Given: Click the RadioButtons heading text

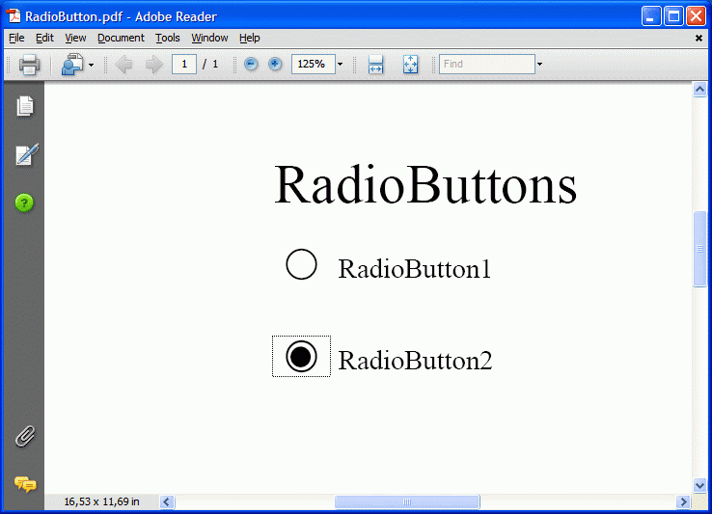Looking at the screenshot, I should click(x=425, y=185).
